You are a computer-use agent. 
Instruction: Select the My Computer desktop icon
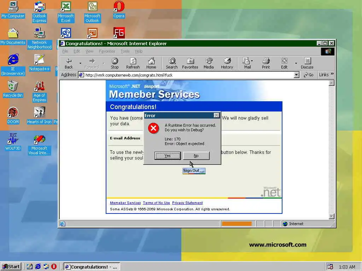pyautogui.click(x=13, y=10)
